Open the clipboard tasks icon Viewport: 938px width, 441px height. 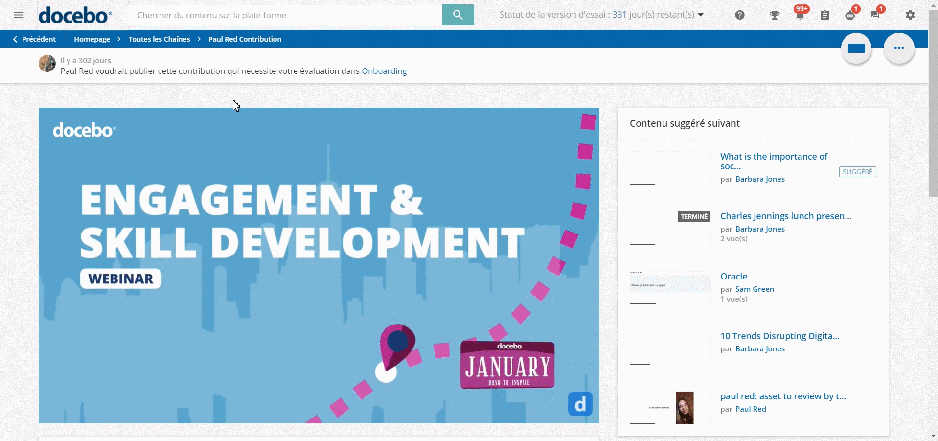click(x=824, y=15)
